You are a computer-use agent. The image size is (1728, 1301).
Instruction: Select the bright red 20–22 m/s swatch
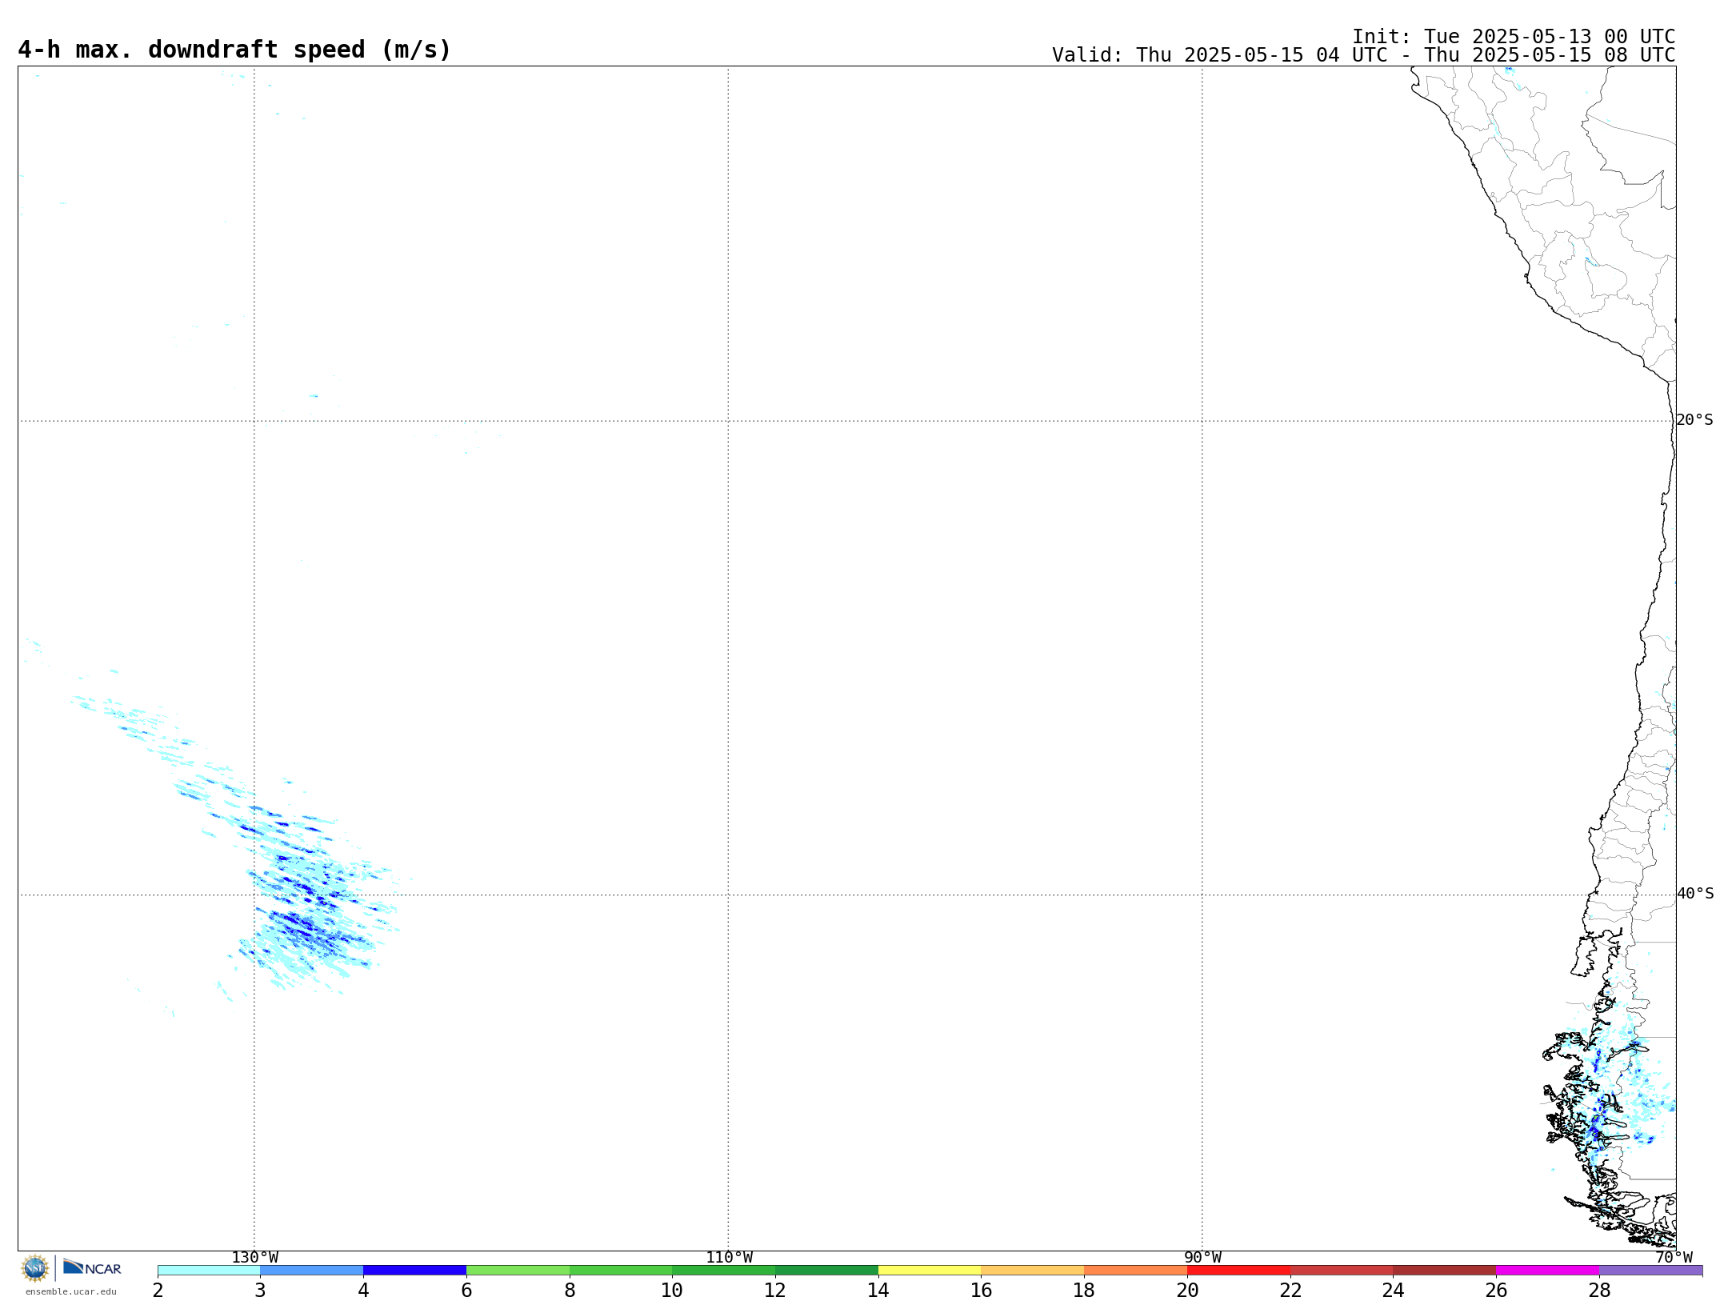1239,1271
